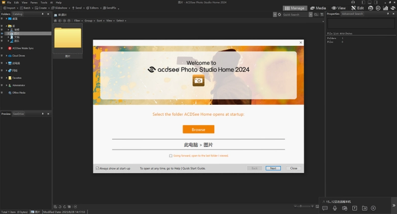Open the Tools menu

point(44,2)
